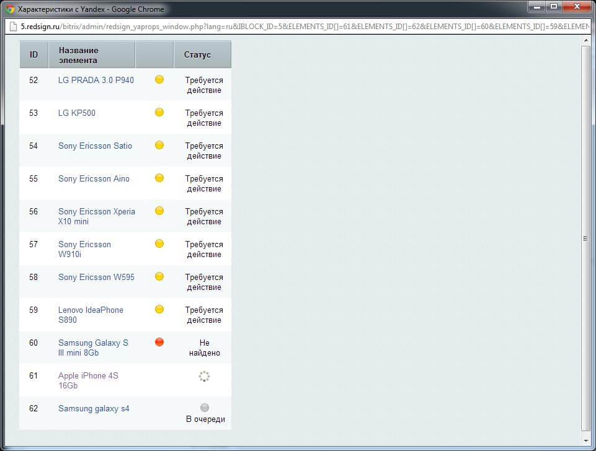596x451 pixels.
Task: Click the 'В очереди' status text
Action: coord(205,419)
